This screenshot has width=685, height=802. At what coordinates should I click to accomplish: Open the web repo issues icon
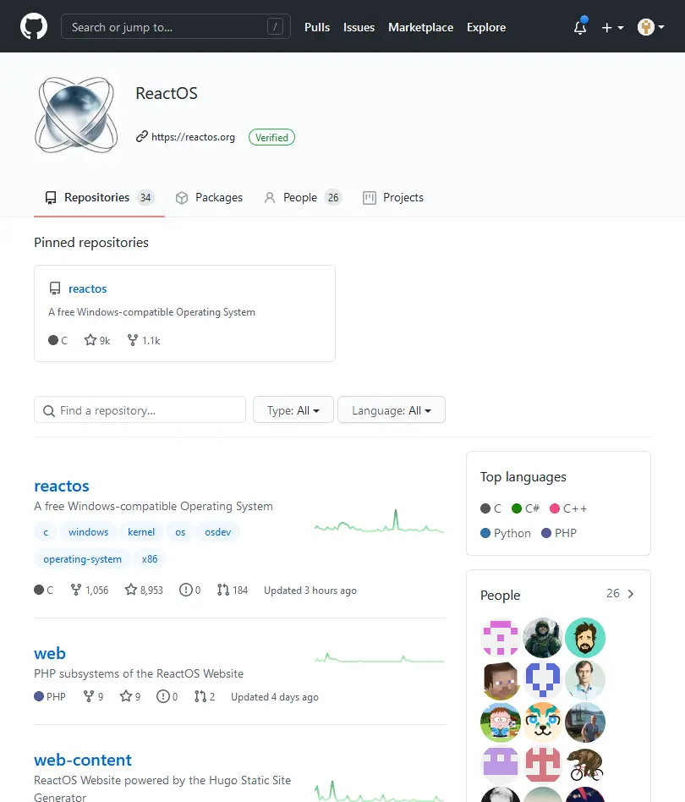[163, 696]
